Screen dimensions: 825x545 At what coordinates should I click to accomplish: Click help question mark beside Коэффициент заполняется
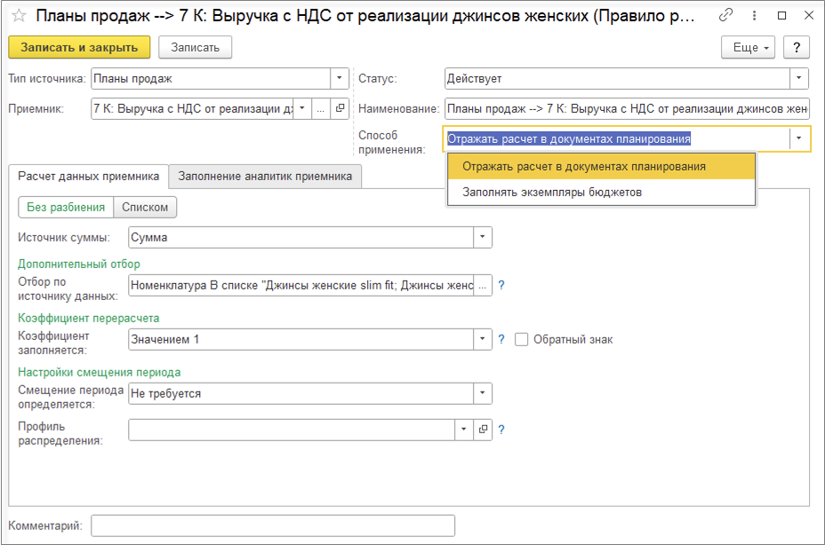click(501, 339)
